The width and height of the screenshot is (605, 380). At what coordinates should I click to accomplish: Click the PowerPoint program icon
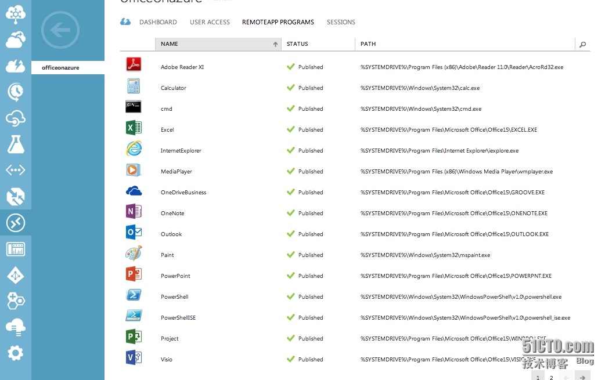tap(134, 274)
